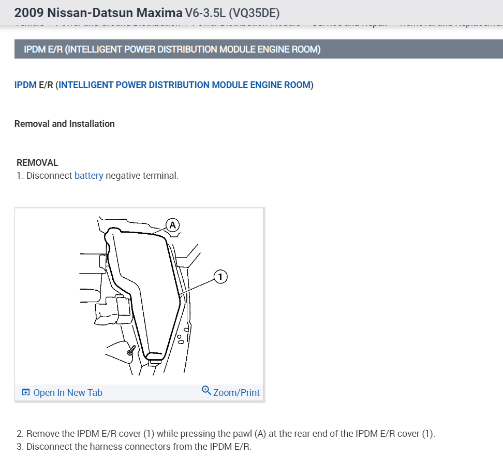Click Zoom/Print link under diagram
503x470 pixels.
pyautogui.click(x=236, y=393)
